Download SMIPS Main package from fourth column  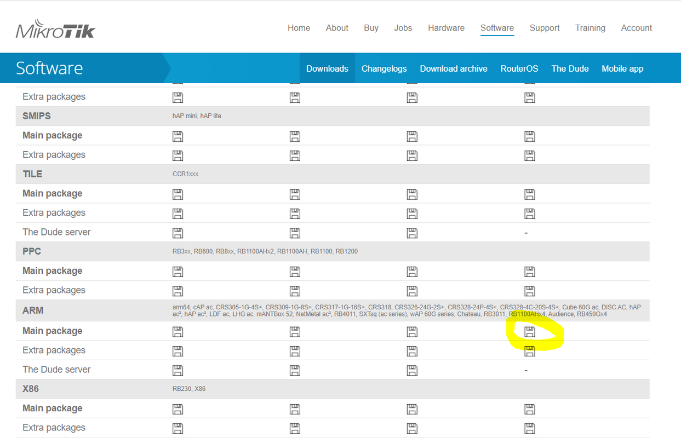click(529, 136)
